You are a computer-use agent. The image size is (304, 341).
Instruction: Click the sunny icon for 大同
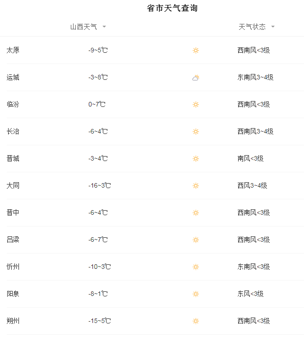196,186
